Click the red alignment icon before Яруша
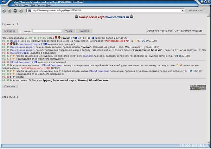This screenshot has width=211, height=149. (56, 38)
